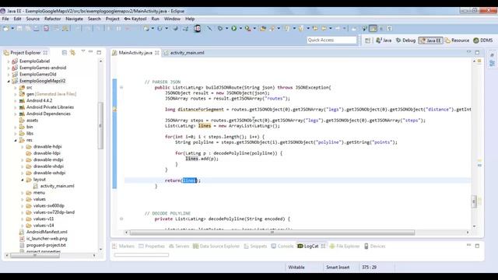Image resolution: width=498 pixels, height=280 pixels.
Task: Open the Help menu
Action: coord(190,19)
